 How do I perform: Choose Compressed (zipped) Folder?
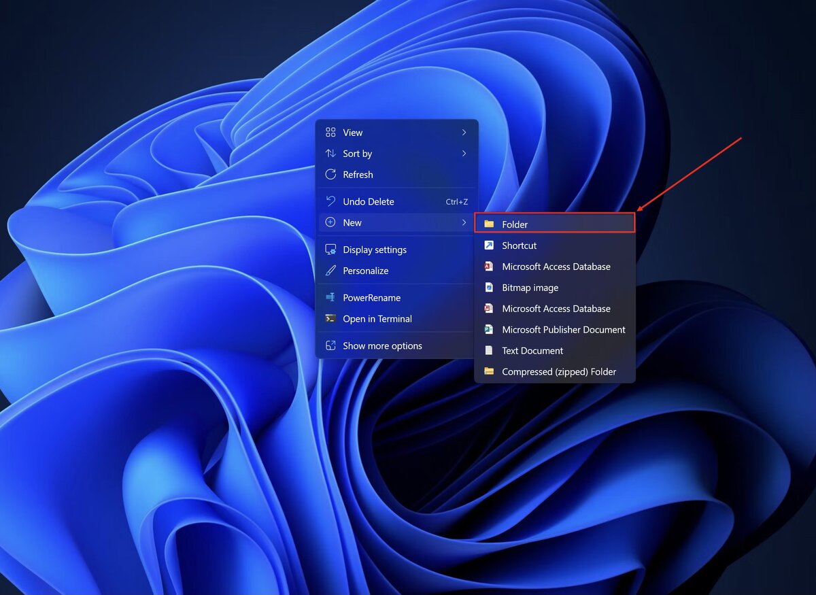pos(555,372)
